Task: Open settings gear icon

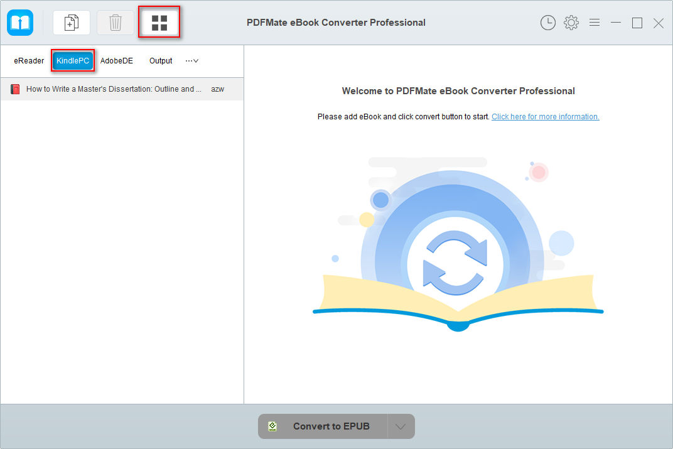Action: point(571,23)
